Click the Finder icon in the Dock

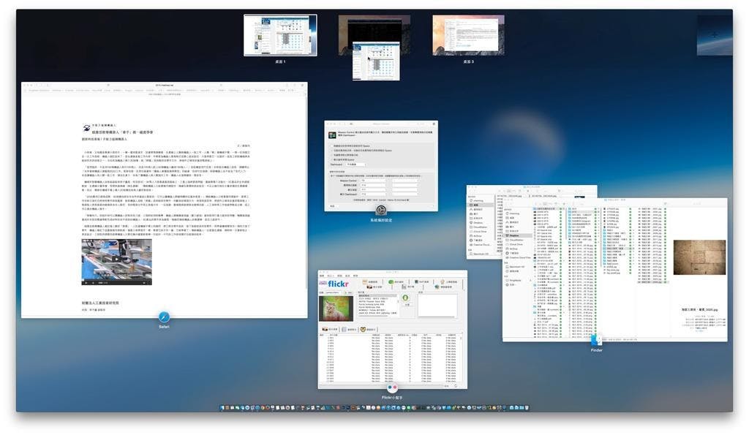pos(222,408)
